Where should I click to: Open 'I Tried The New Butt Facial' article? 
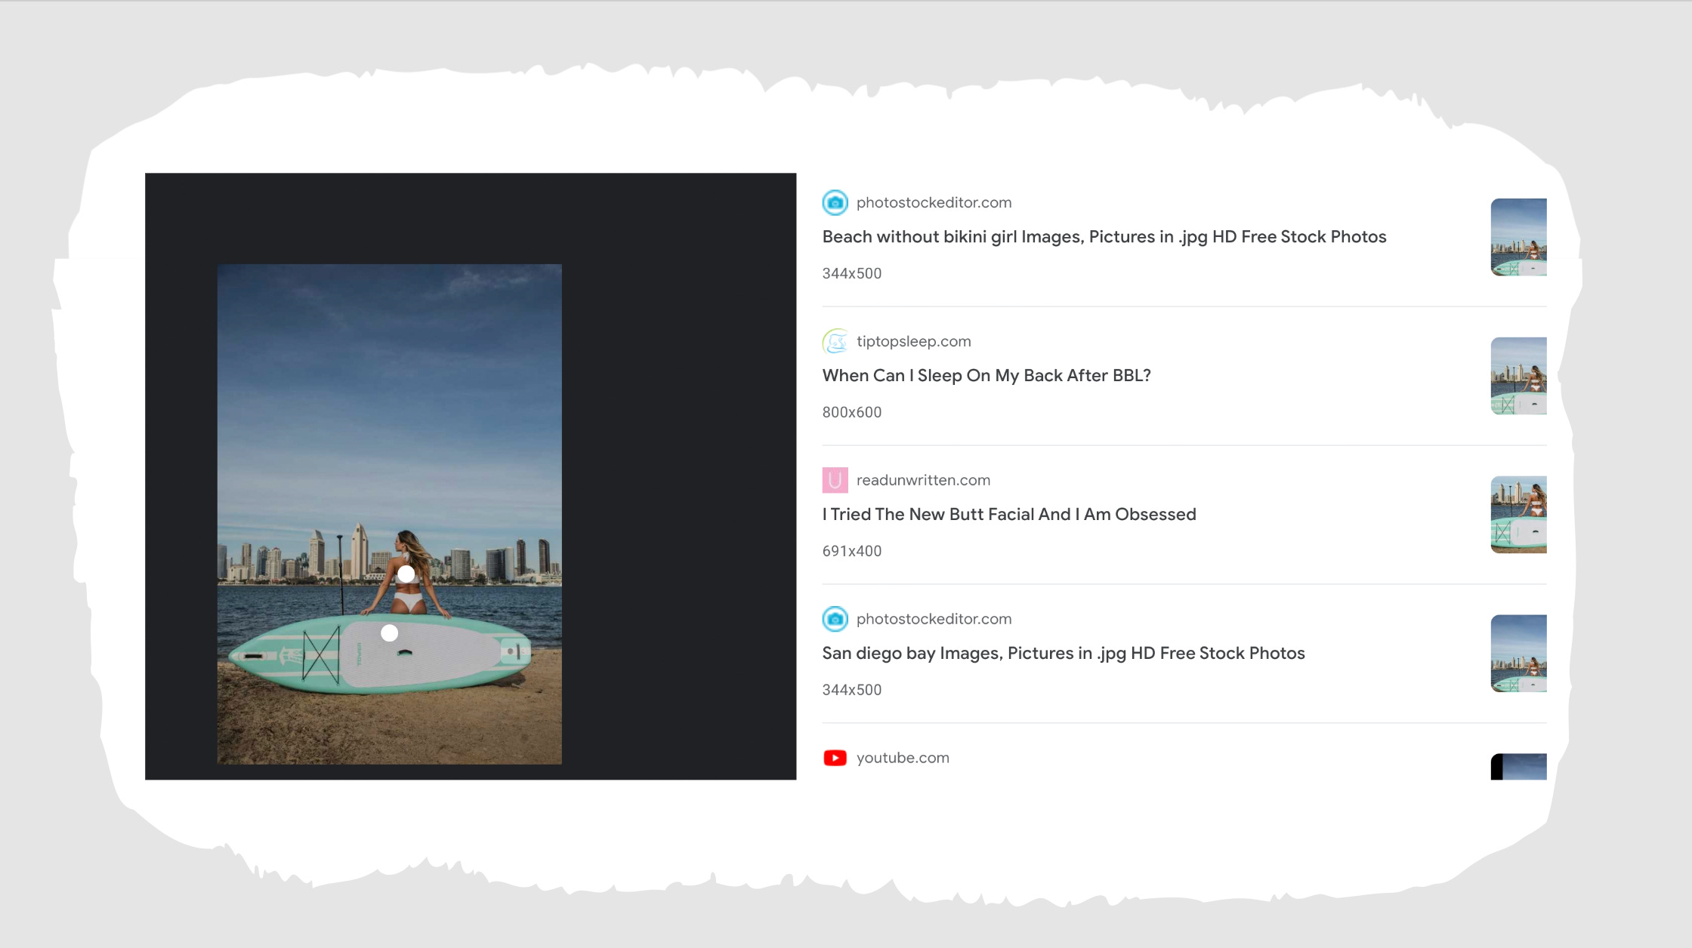coord(1008,515)
